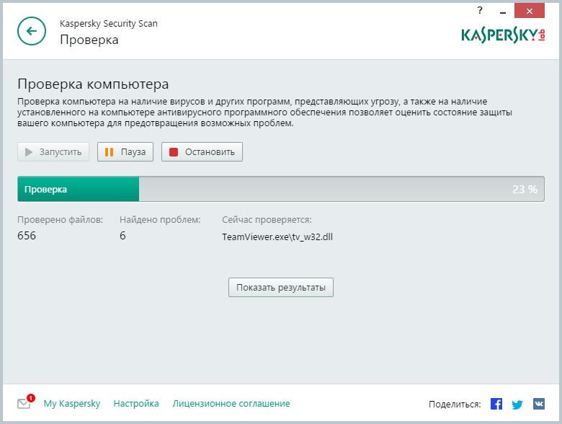Click the Проверка компьютера heading
Image resolution: width=562 pixels, height=424 pixels.
tap(93, 84)
